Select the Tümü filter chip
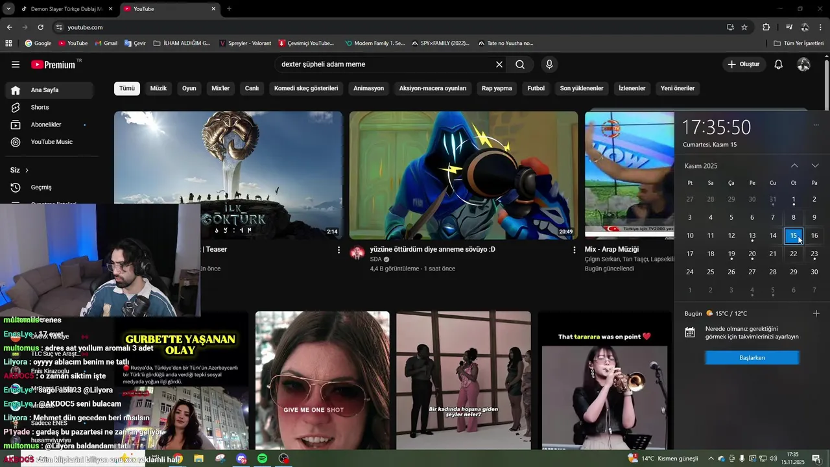This screenshot has width=830, height=467. click(x=127, y=88)
